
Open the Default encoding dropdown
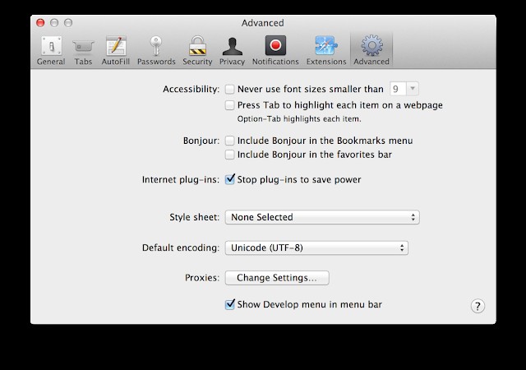click(316, 247)
